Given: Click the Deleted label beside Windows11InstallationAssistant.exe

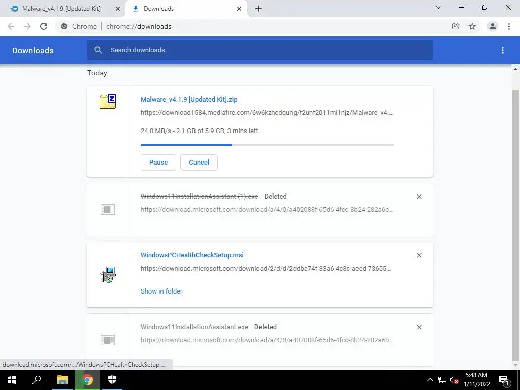Looking at the screenshot, I should [265, 327].
